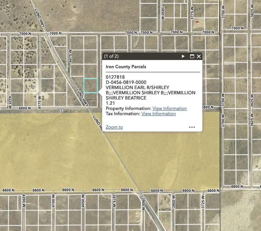The width and height of the screenshot is (261, 231).
Task: Click the route marker labeled 31
Action: click(61, 111)
